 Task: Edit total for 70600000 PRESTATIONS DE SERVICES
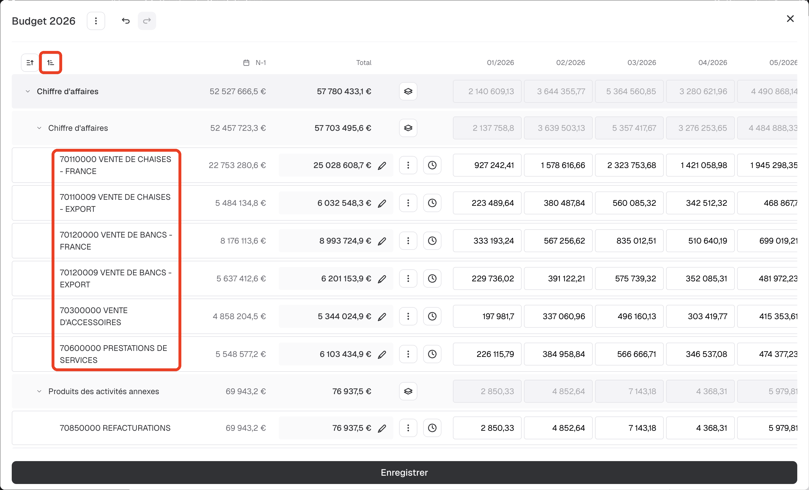click(382, 355)
